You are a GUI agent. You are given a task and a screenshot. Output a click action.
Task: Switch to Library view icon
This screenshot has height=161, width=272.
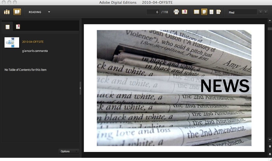pyautogui.click(x=7, y=12)
